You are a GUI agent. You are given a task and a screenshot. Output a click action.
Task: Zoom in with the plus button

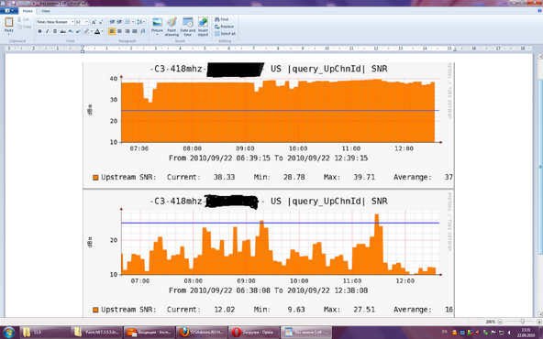pos(538,322)
